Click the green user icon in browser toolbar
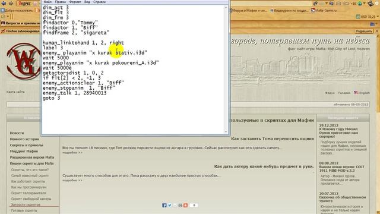Viewport: 380px width, 214px height. tap(360, 4)
